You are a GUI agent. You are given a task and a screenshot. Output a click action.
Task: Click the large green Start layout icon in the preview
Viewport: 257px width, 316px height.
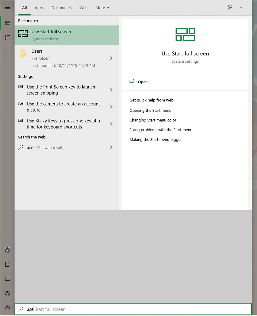coord(185,35)
